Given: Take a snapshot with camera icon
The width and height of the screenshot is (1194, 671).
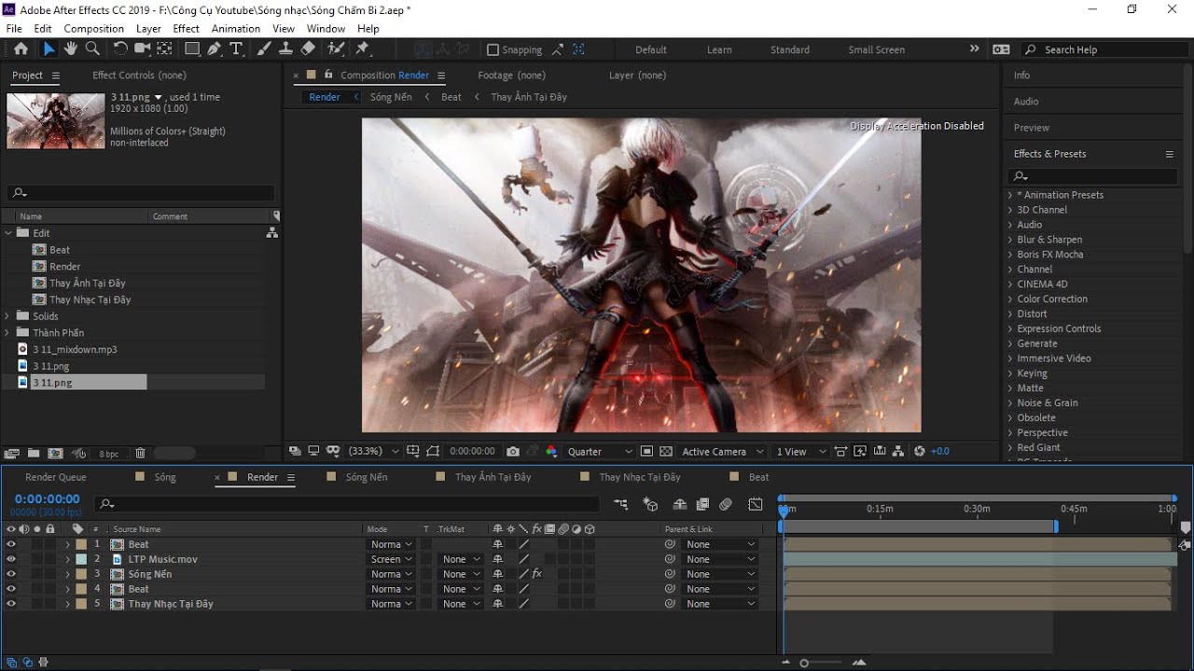Looking at the screenshot, I should pos(513,451).
